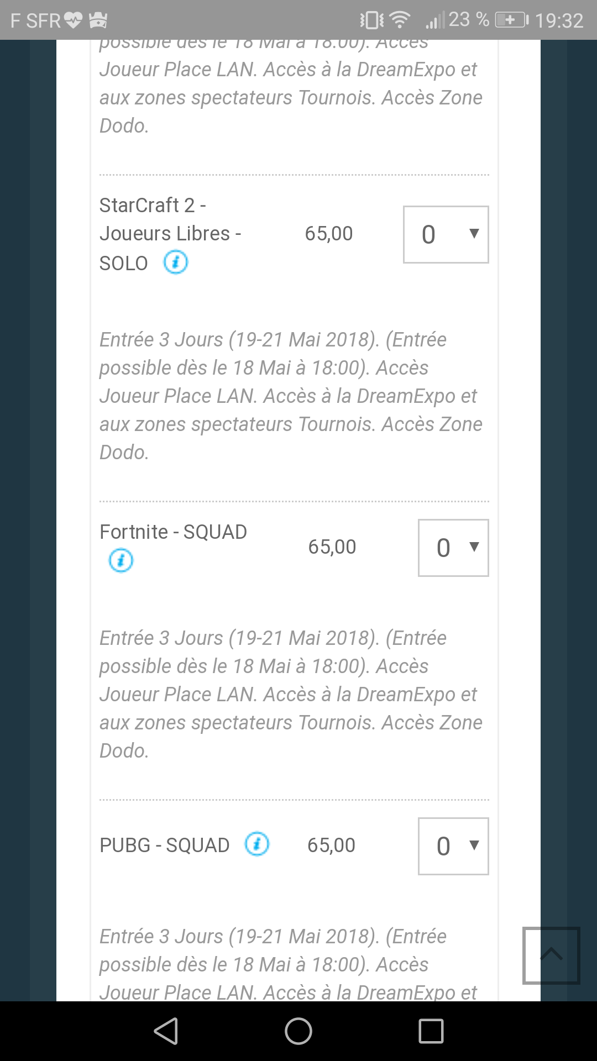This screenshot has height=1061, width=597.
Task: Tap the scroll-to-top arrow button
Action: pyautogui.click(x=551, y=955)
